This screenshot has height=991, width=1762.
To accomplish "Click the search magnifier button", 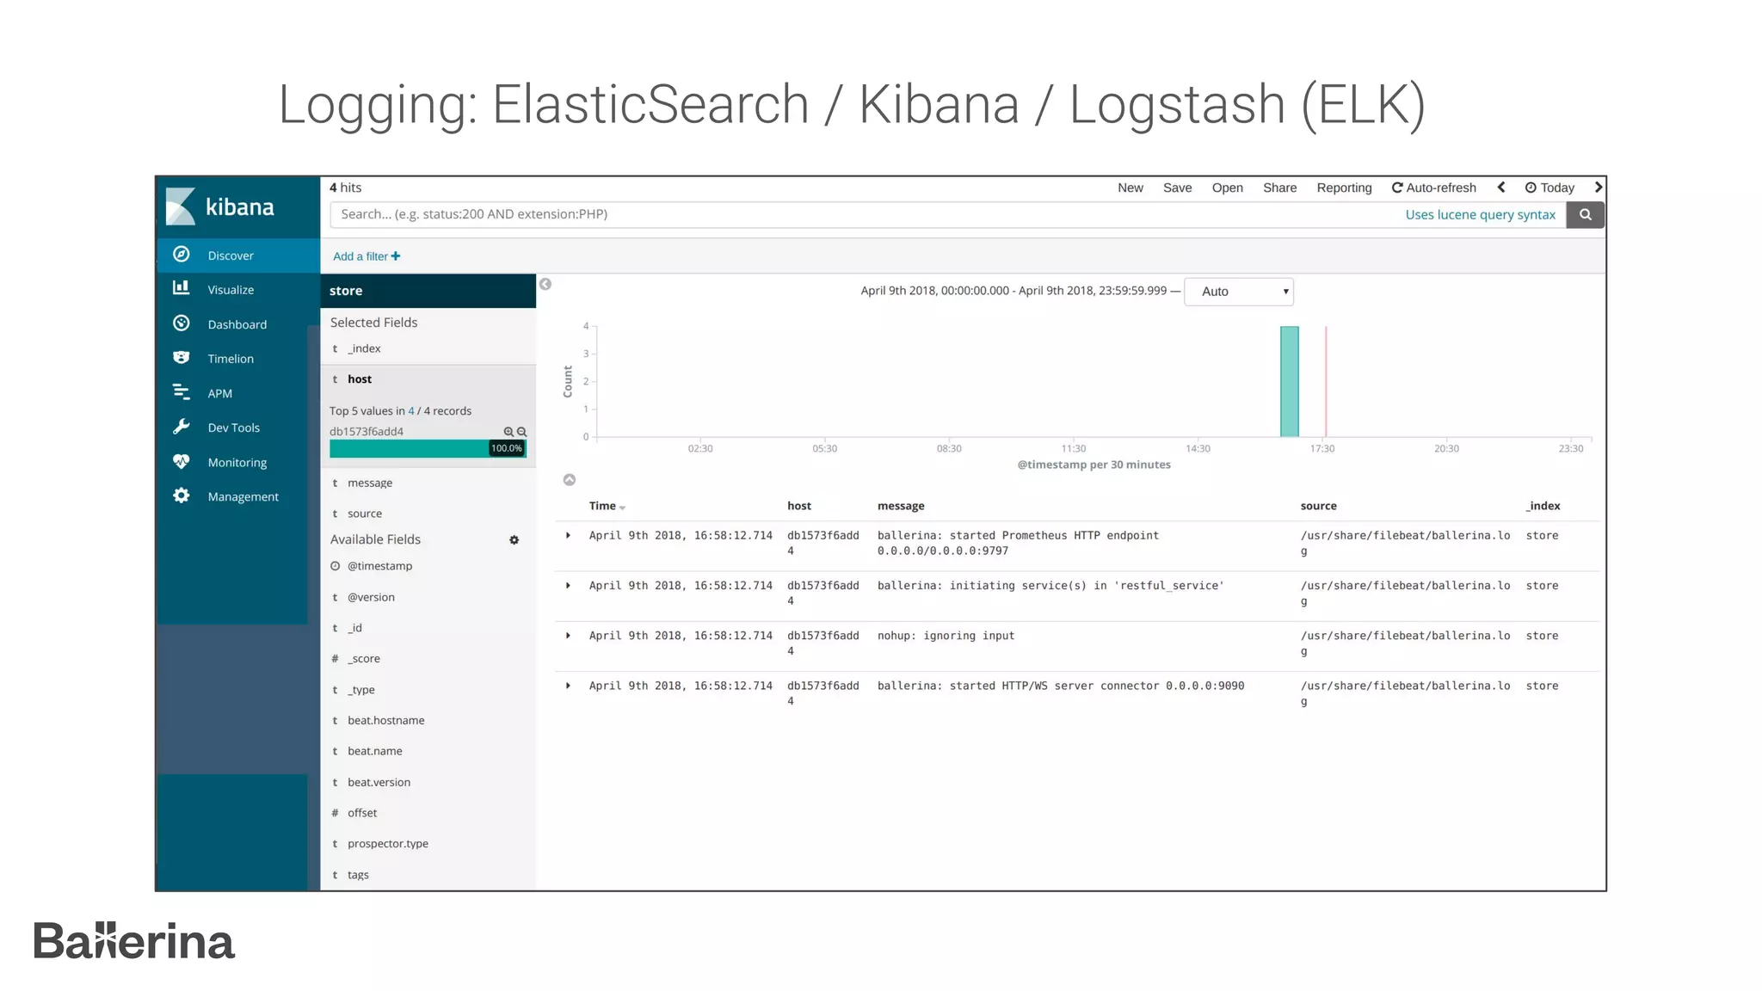I will point(1585,215).
